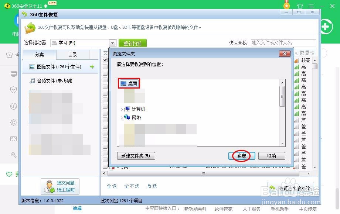Click horizontal scrollbar right arrow
Image resolution: width=340 pixels, height=214 pixels.
click(x=308, y=173)
